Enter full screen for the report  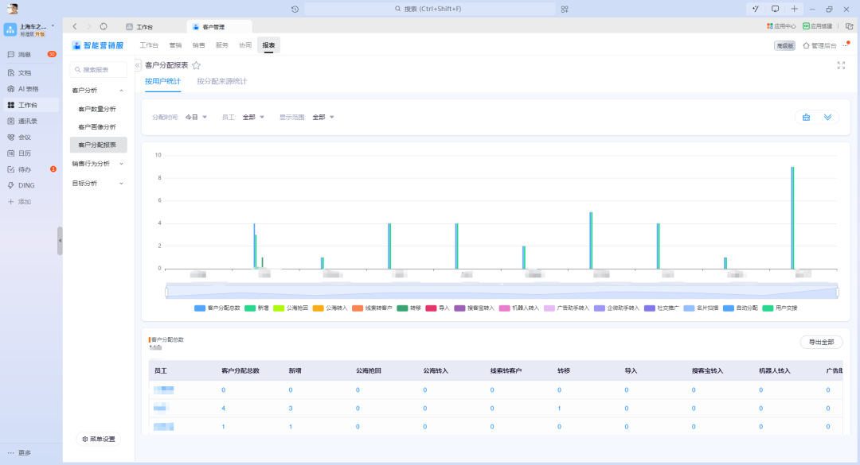(x=841, y=65)
